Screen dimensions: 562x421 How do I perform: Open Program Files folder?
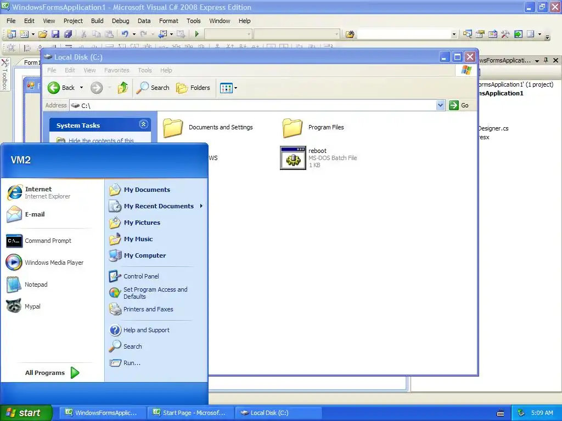click(x=313, y=127)
